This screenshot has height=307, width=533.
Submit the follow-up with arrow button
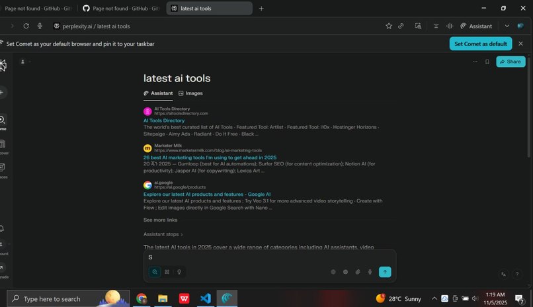tap(385, 272)
